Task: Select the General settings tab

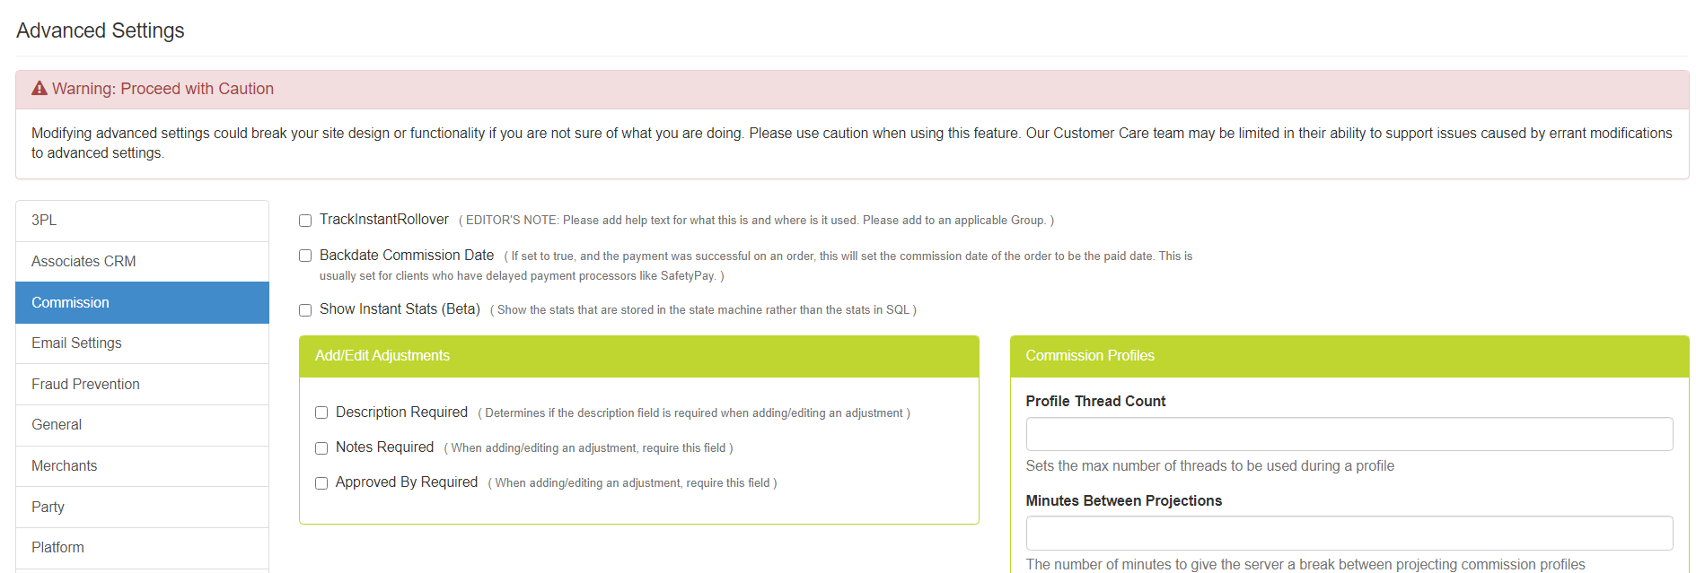Action: click(x=142, y=424)
